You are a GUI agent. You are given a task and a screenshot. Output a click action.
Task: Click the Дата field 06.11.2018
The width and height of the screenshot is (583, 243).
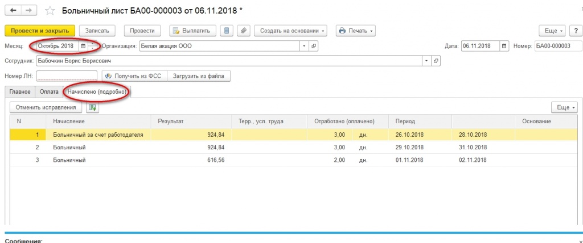click(481, 46)
